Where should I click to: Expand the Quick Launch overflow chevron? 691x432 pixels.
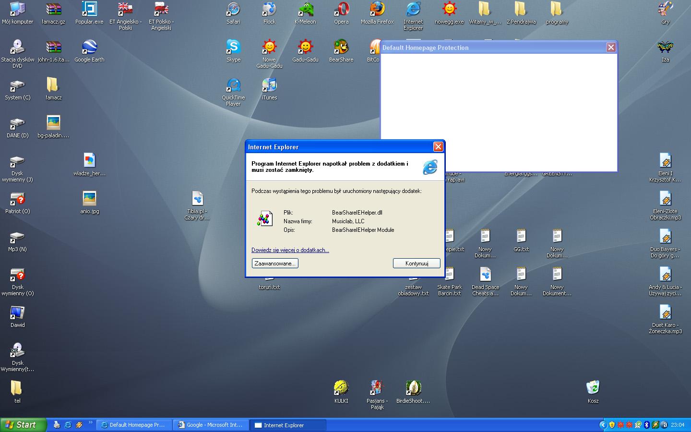(90, 423)
